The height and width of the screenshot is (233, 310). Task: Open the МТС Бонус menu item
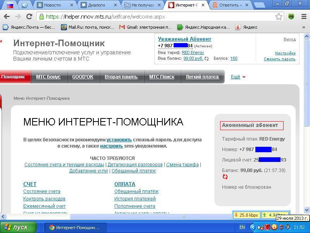[x=48, y=77]
